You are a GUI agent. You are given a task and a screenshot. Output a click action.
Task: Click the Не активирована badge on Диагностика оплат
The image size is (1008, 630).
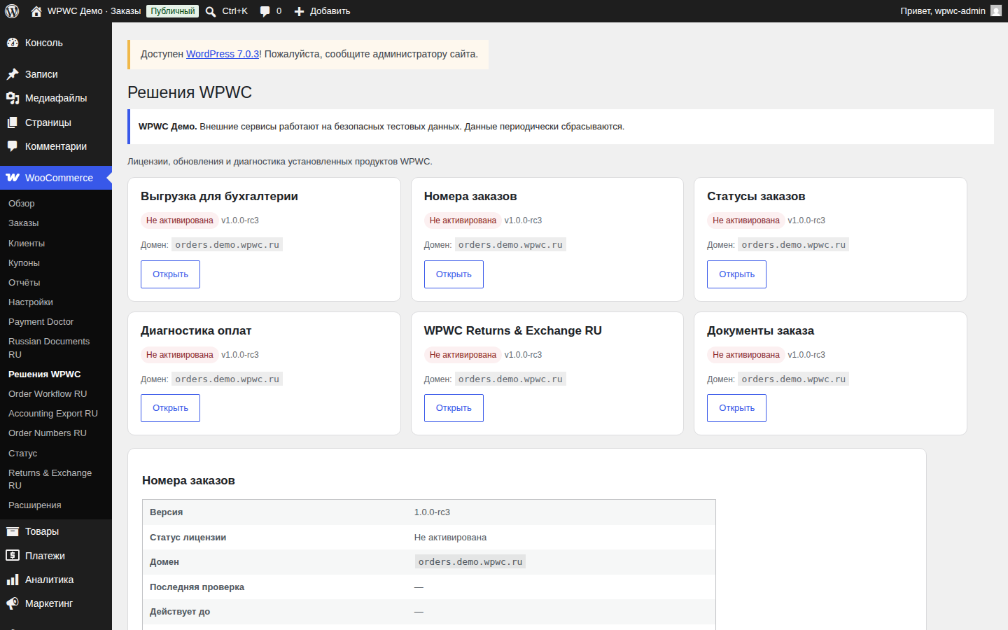tap(179, 355)
